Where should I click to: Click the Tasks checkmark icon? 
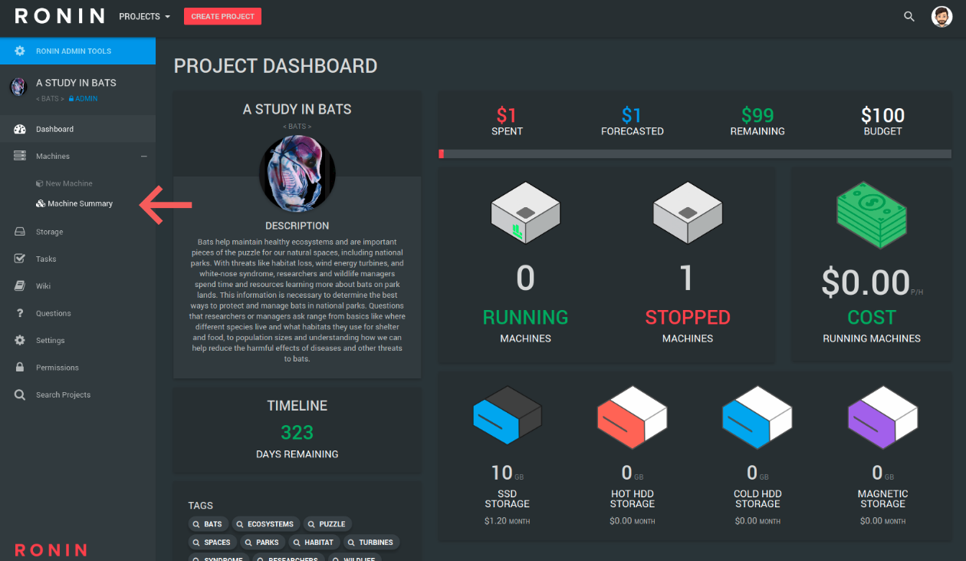click(x=20, y=259)
